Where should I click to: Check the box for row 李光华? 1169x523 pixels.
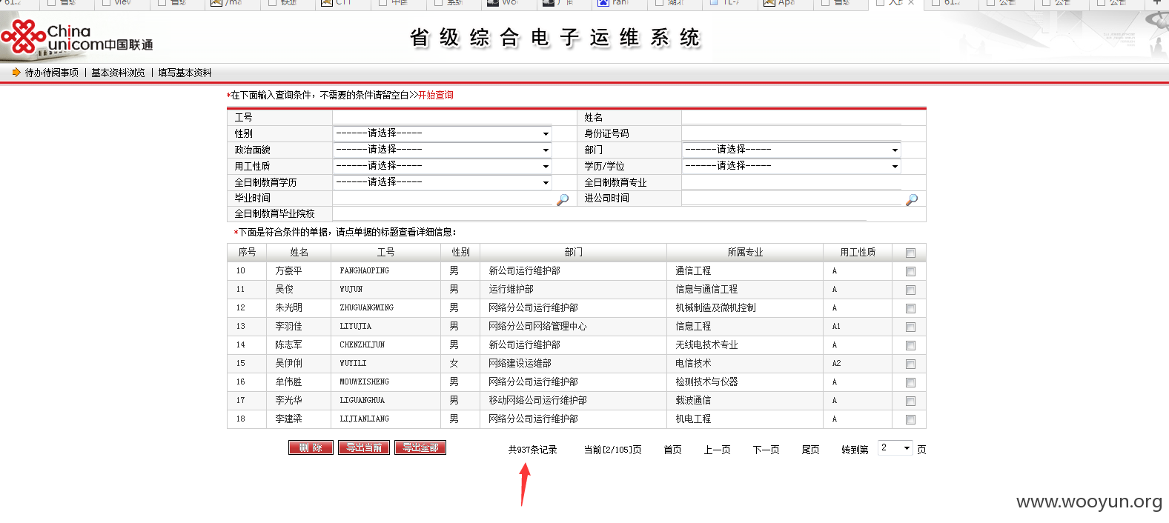[910, 401]
